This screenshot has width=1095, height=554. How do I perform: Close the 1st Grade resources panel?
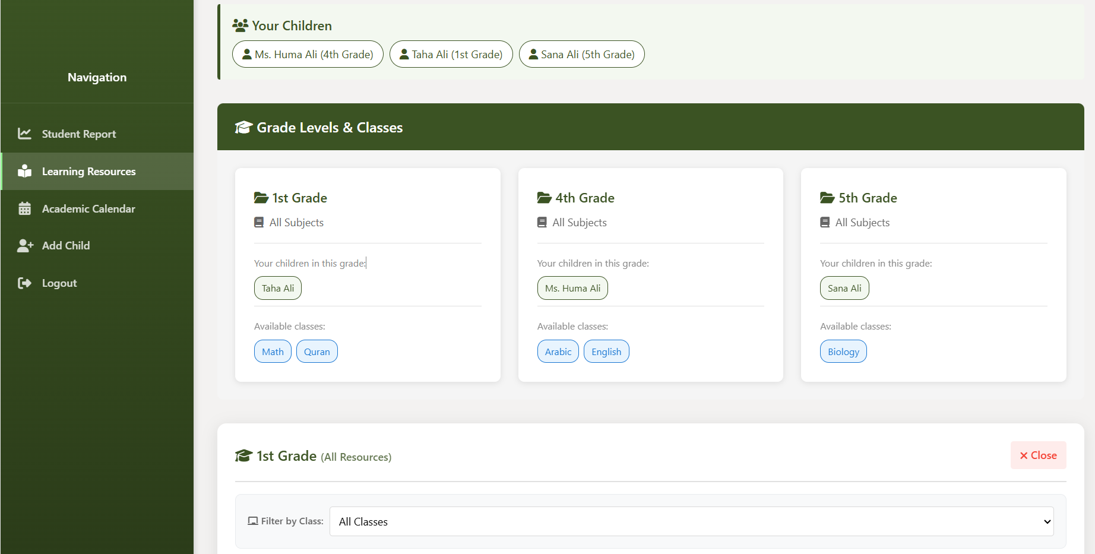(1038, 455)
